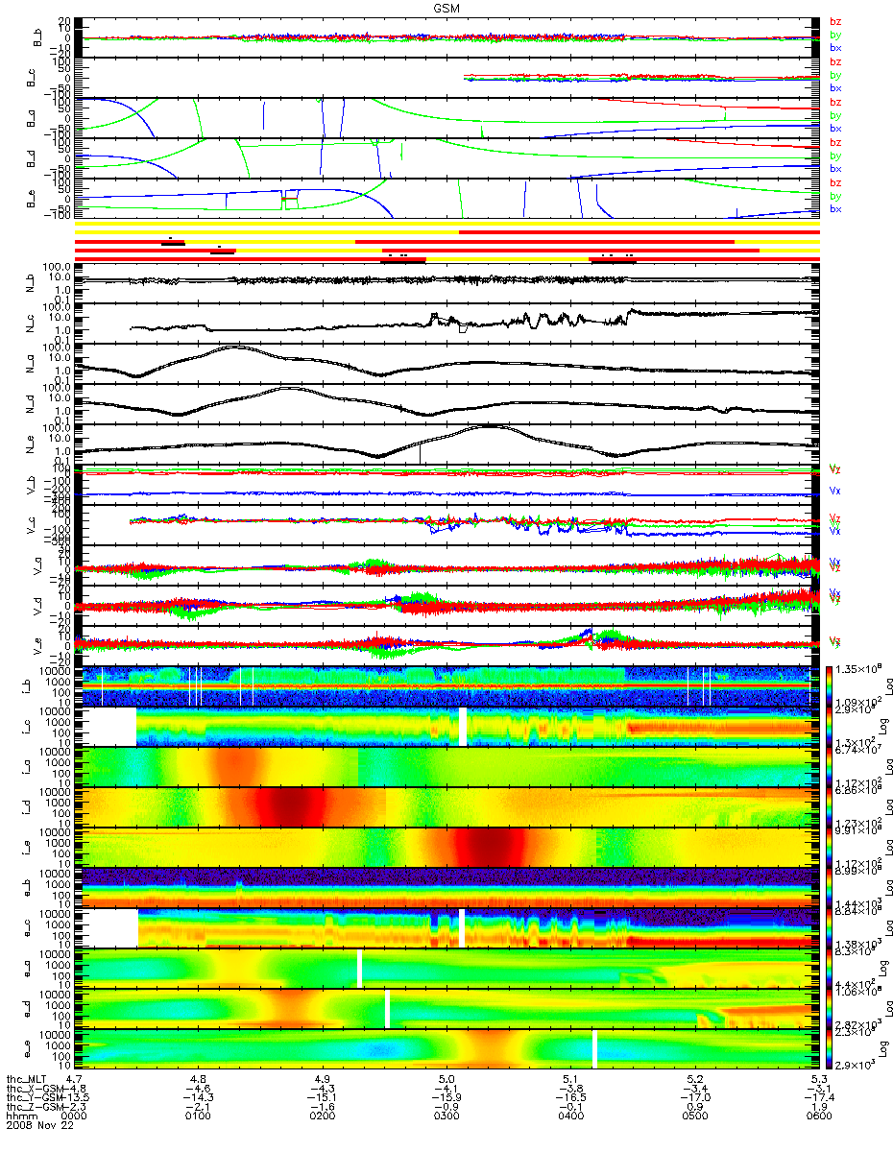
Task: Click the thc_X-GSM row label
Action: pos(35,1089)
